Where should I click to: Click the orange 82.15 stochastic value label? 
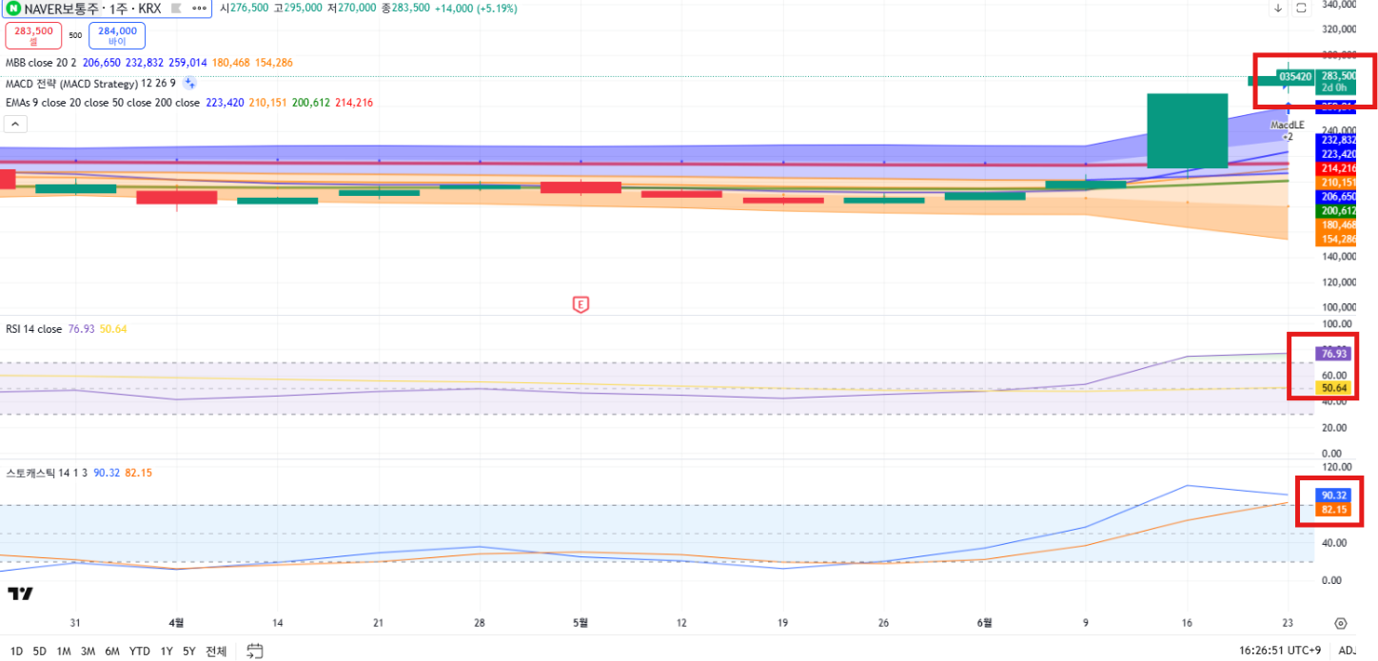click(x=1332, y=510)
